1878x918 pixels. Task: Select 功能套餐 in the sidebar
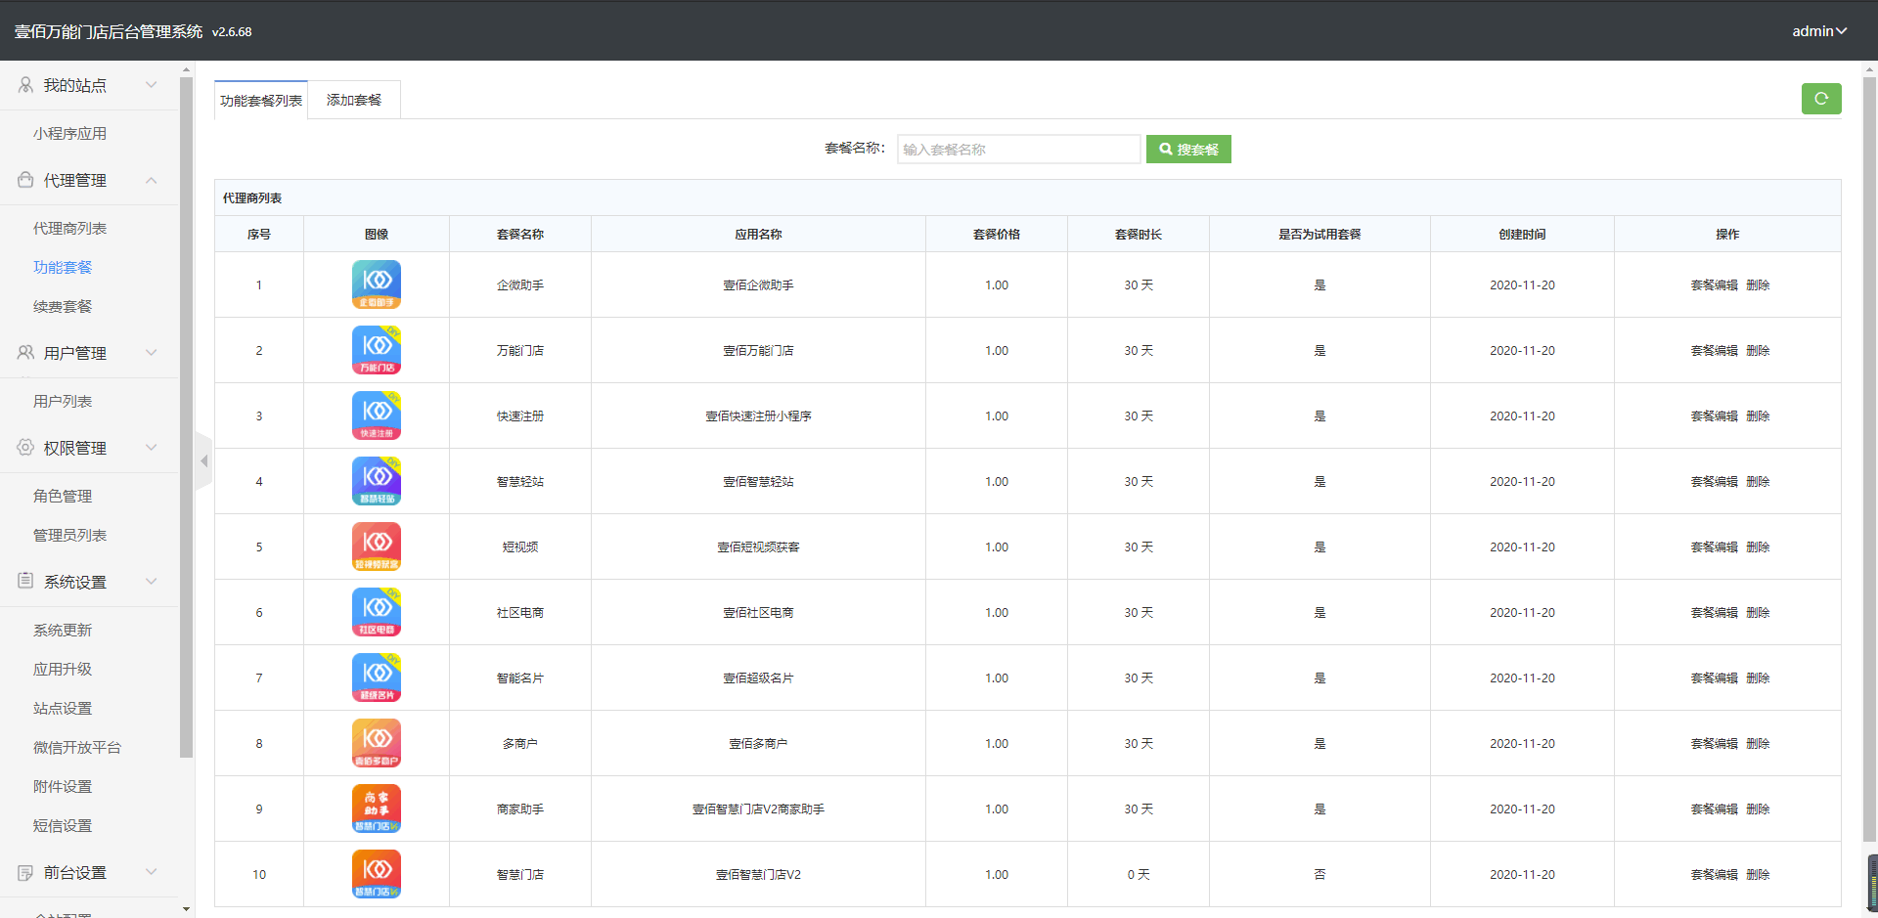(x=63, y=267)
